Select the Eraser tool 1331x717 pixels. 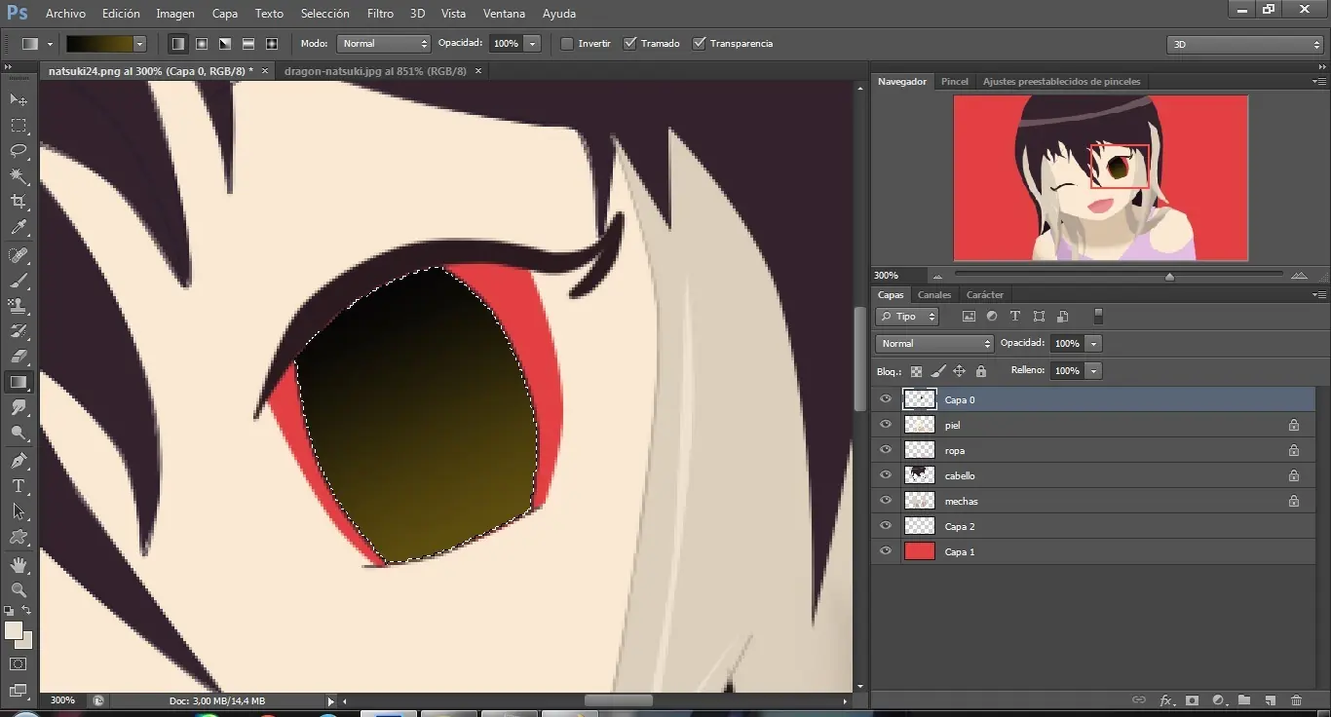pyautogui.click(x=19, y=357)
